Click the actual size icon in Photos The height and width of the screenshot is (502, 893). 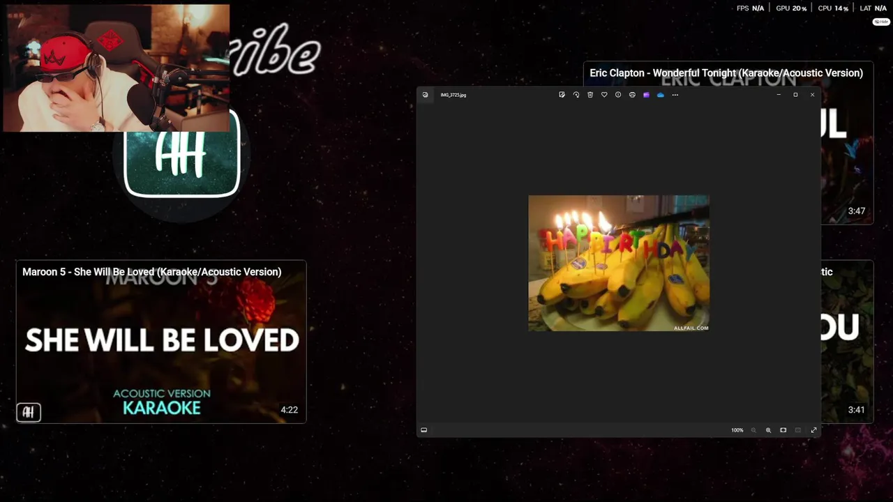798,430
